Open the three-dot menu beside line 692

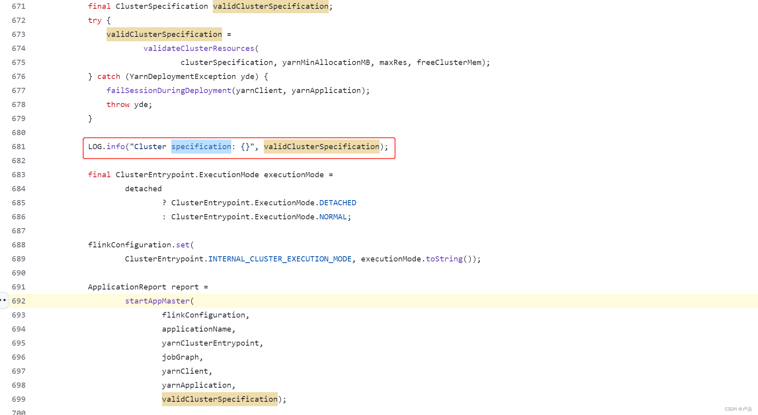click(x=3, y=300)
